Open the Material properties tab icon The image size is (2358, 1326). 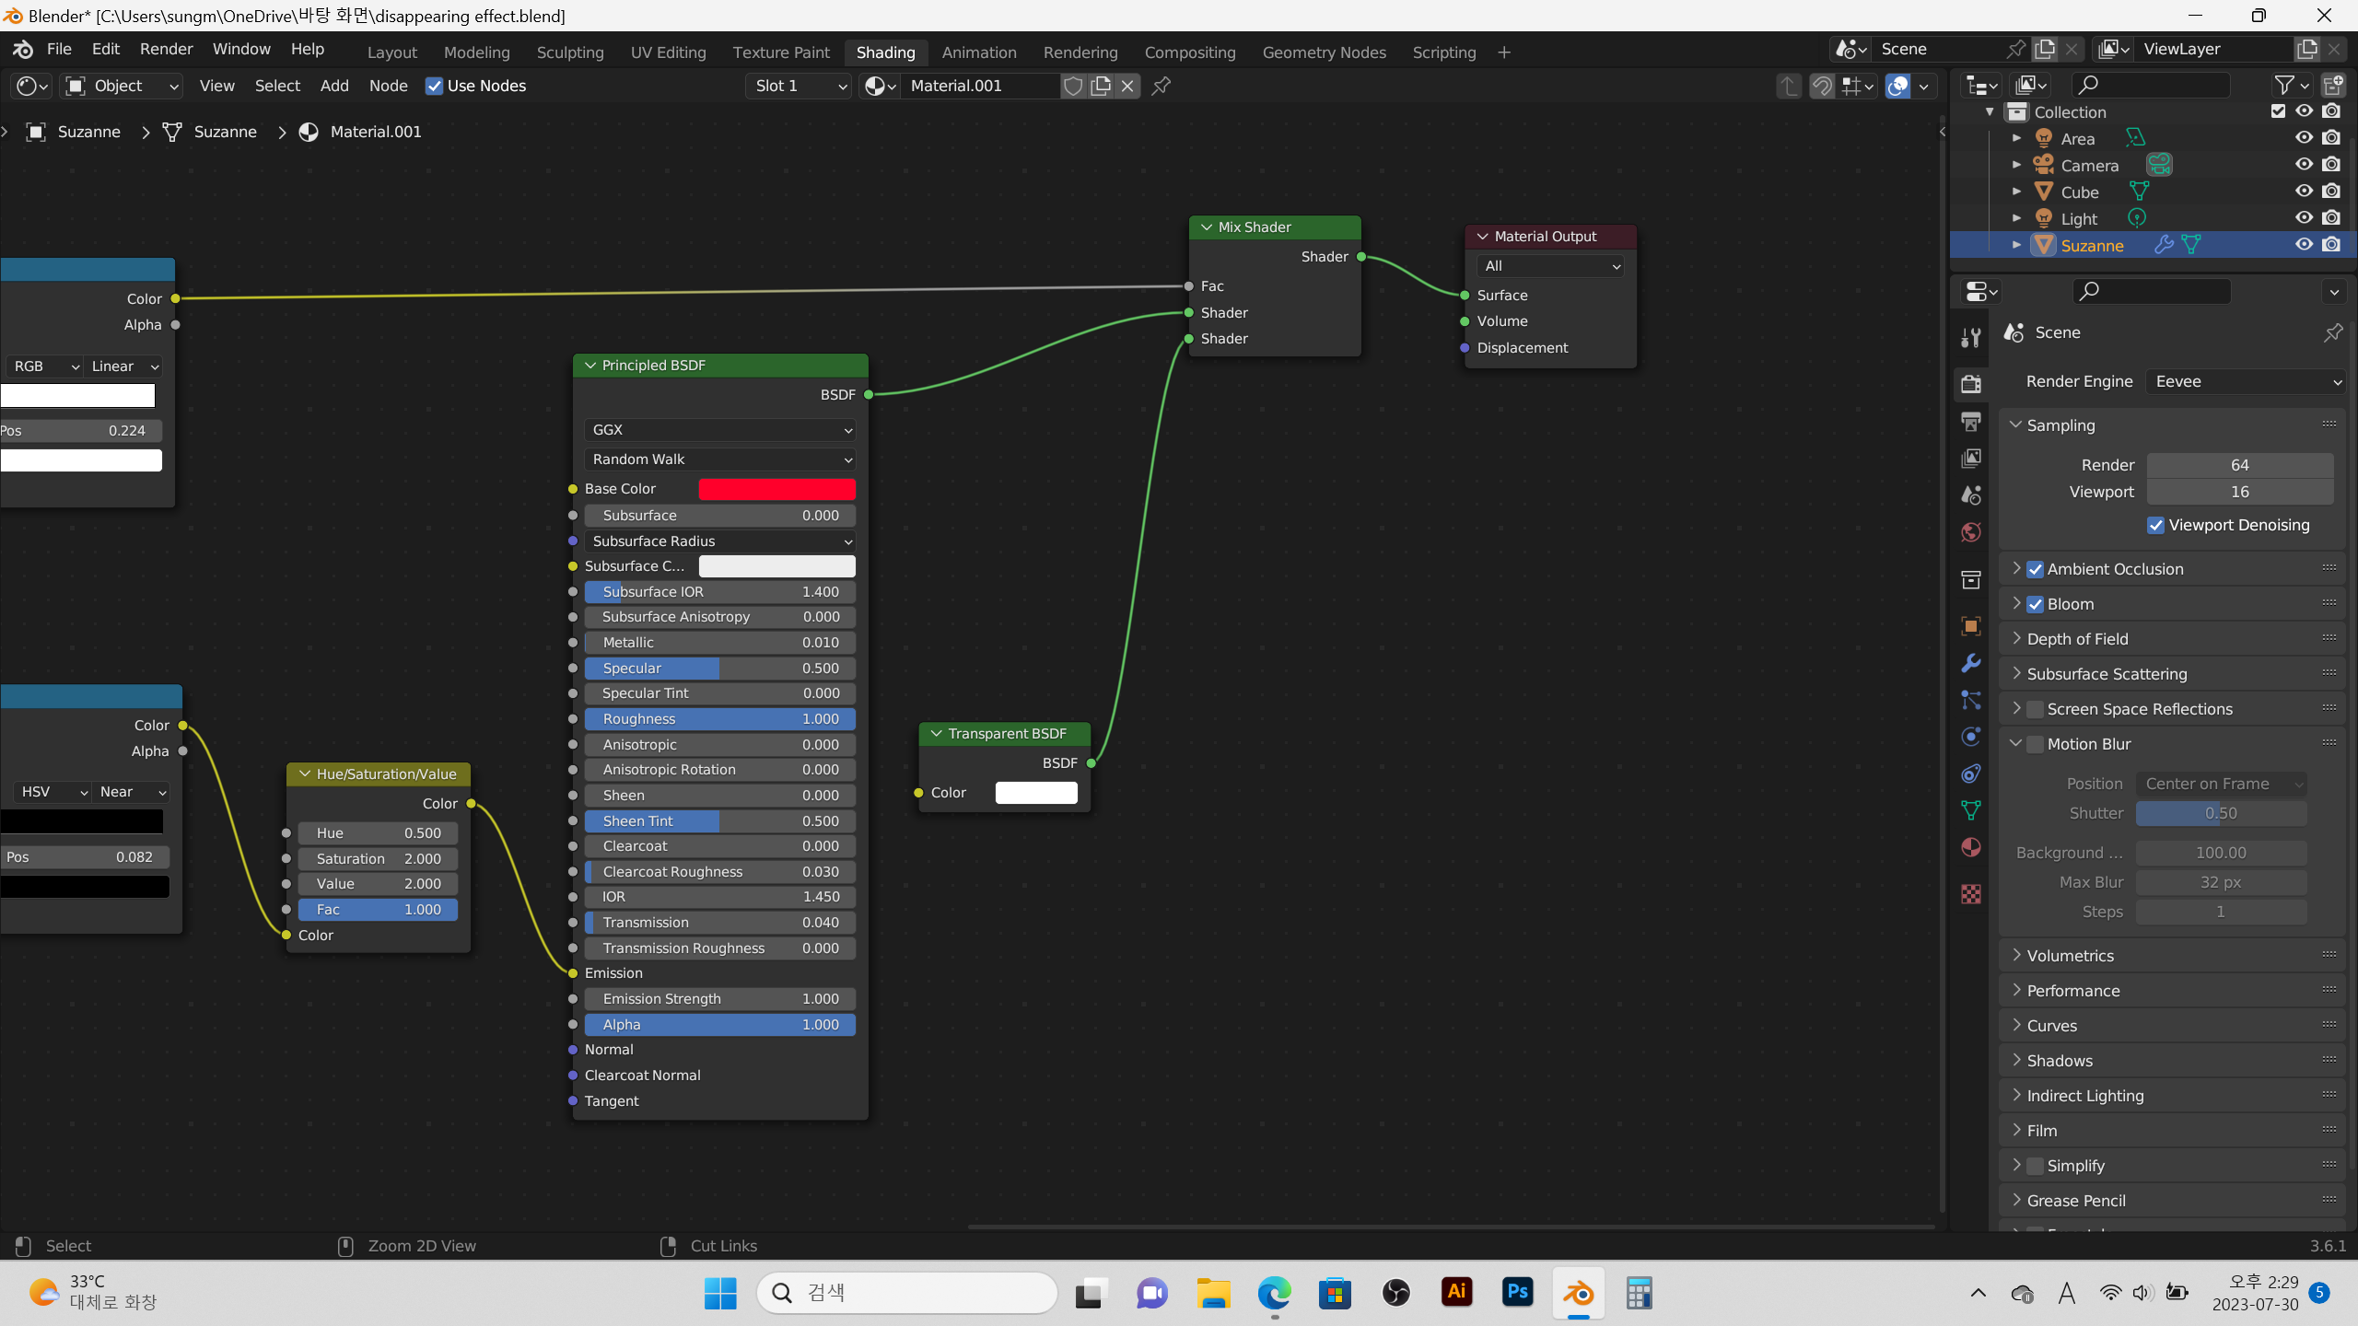point(1971,847)
